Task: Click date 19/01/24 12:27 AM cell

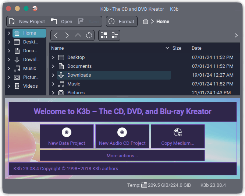Action: tap(213, 75)
